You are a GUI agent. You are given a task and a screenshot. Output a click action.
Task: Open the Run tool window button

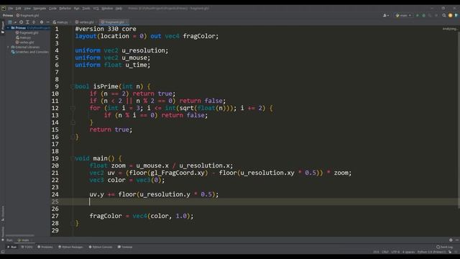point(12,247)
